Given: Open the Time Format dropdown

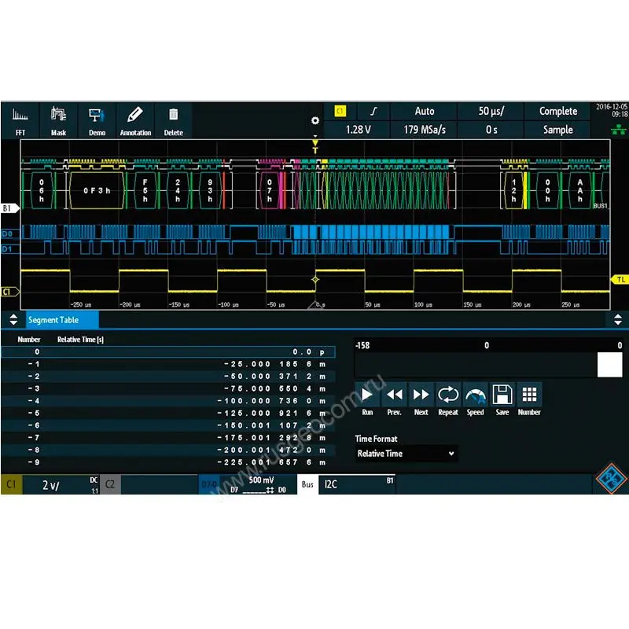Looking at the screenshot, I should (406, 454).
